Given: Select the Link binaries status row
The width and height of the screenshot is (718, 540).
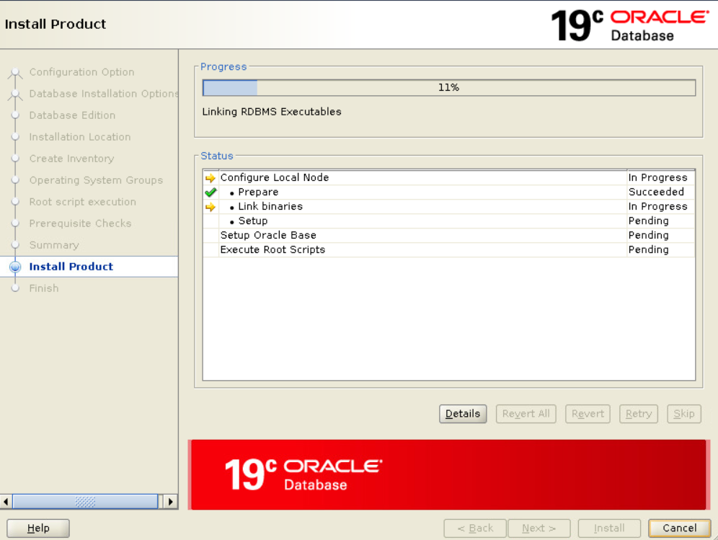Looking at the screenshot, I should tap(448, 207).
